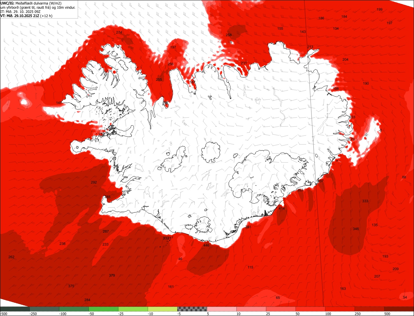Image resolution: width=414 pixels, height=316 pixels.
Task: Click the map value 284
Action: 87,300
